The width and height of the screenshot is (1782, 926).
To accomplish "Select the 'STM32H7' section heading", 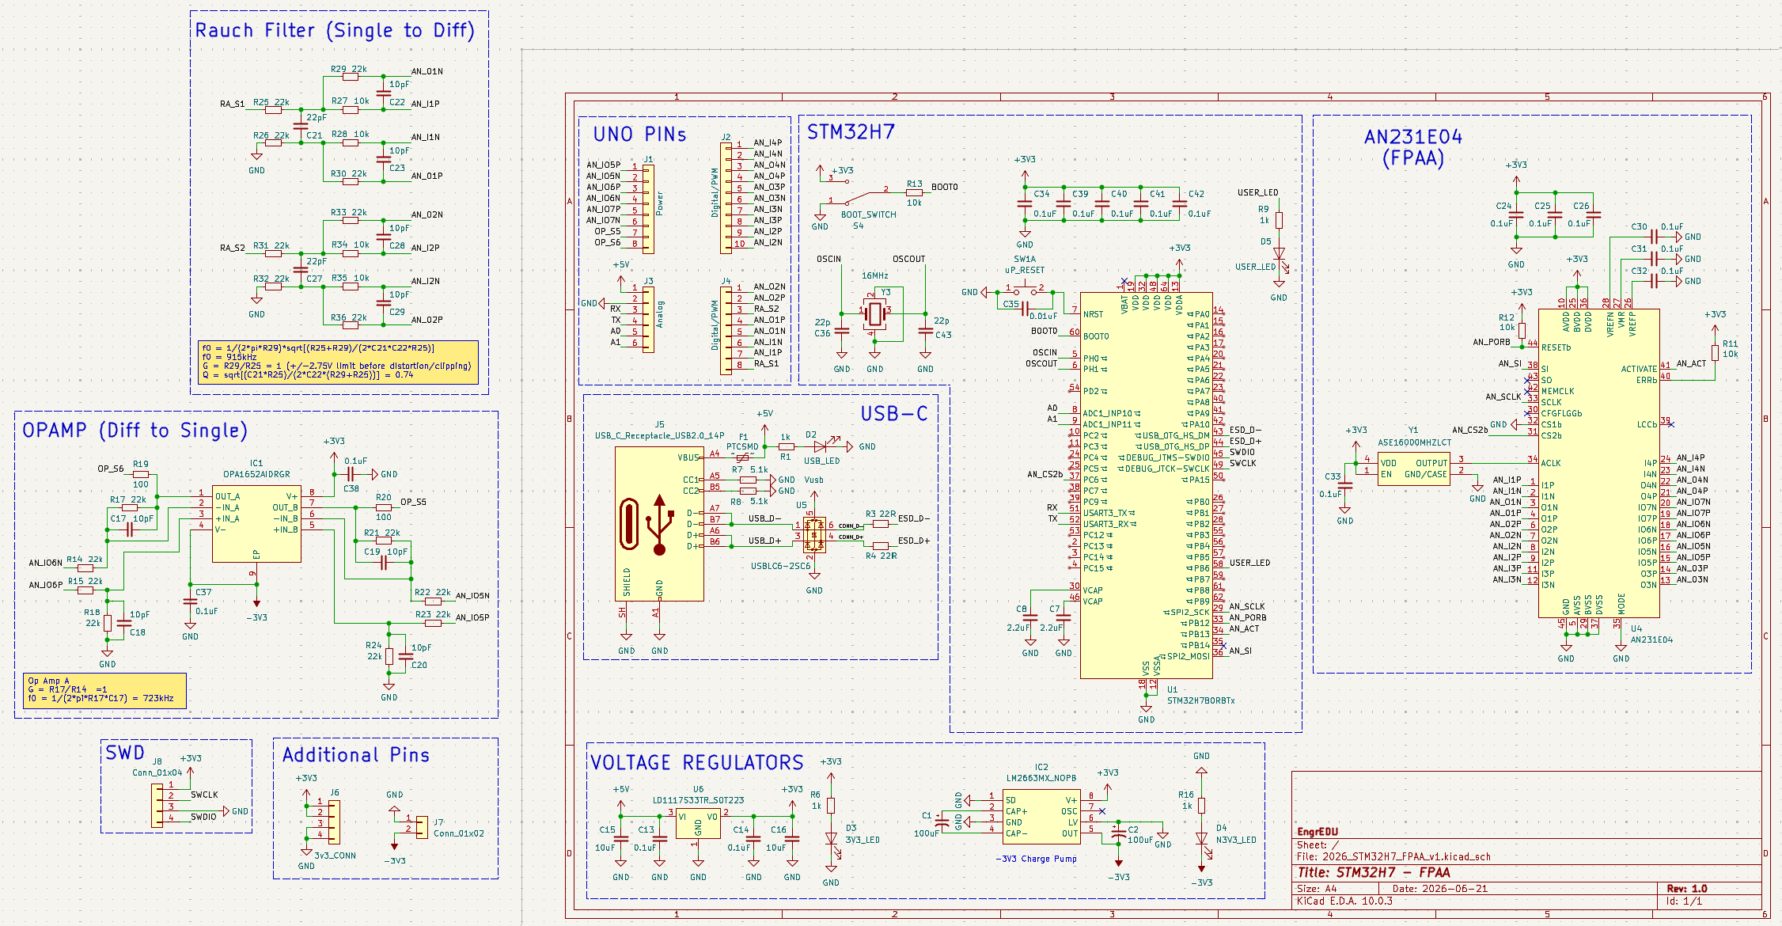I will 851,132.
